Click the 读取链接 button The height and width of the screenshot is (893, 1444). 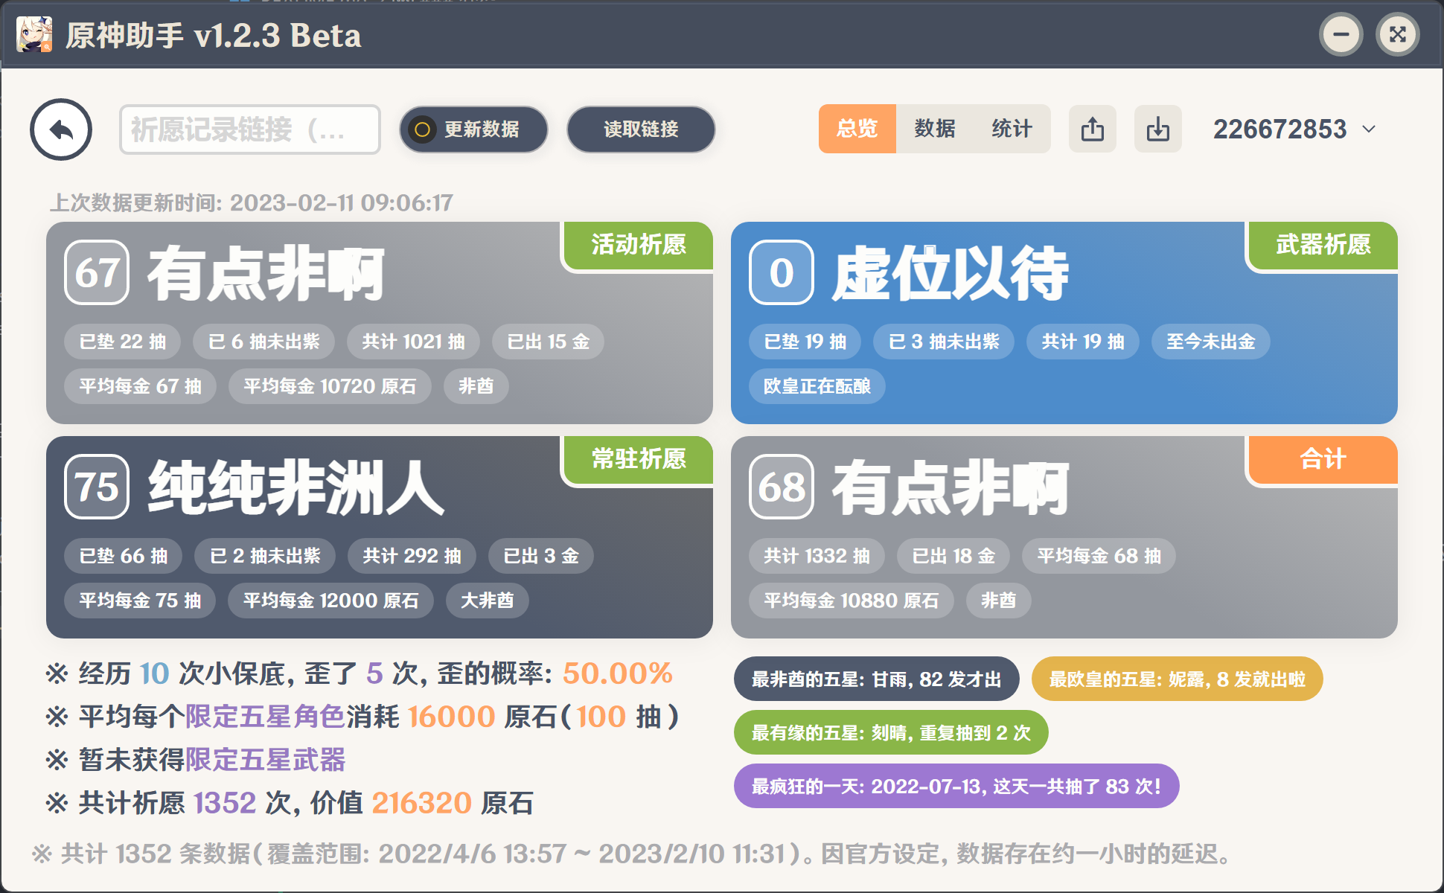[x=641, y=129]
